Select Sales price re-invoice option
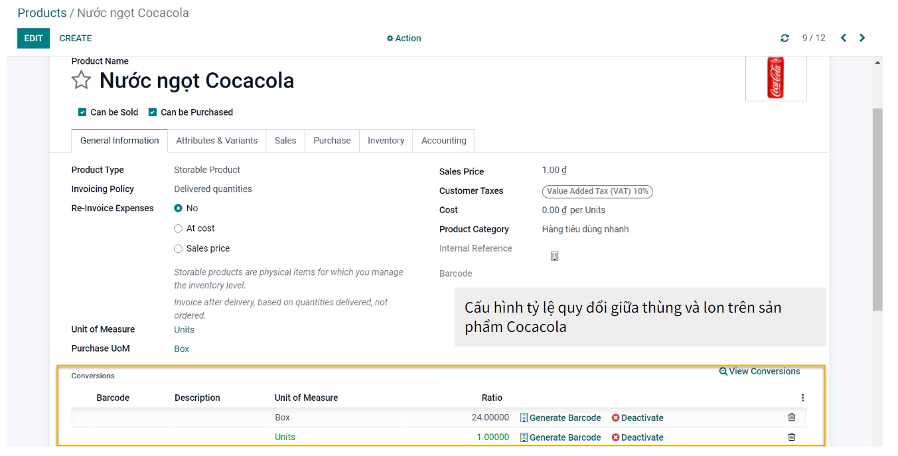 (x=178, y=249)
